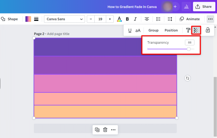Click the bulleted list icon
This screenshot has width=217, height=138.
(158, 19)
